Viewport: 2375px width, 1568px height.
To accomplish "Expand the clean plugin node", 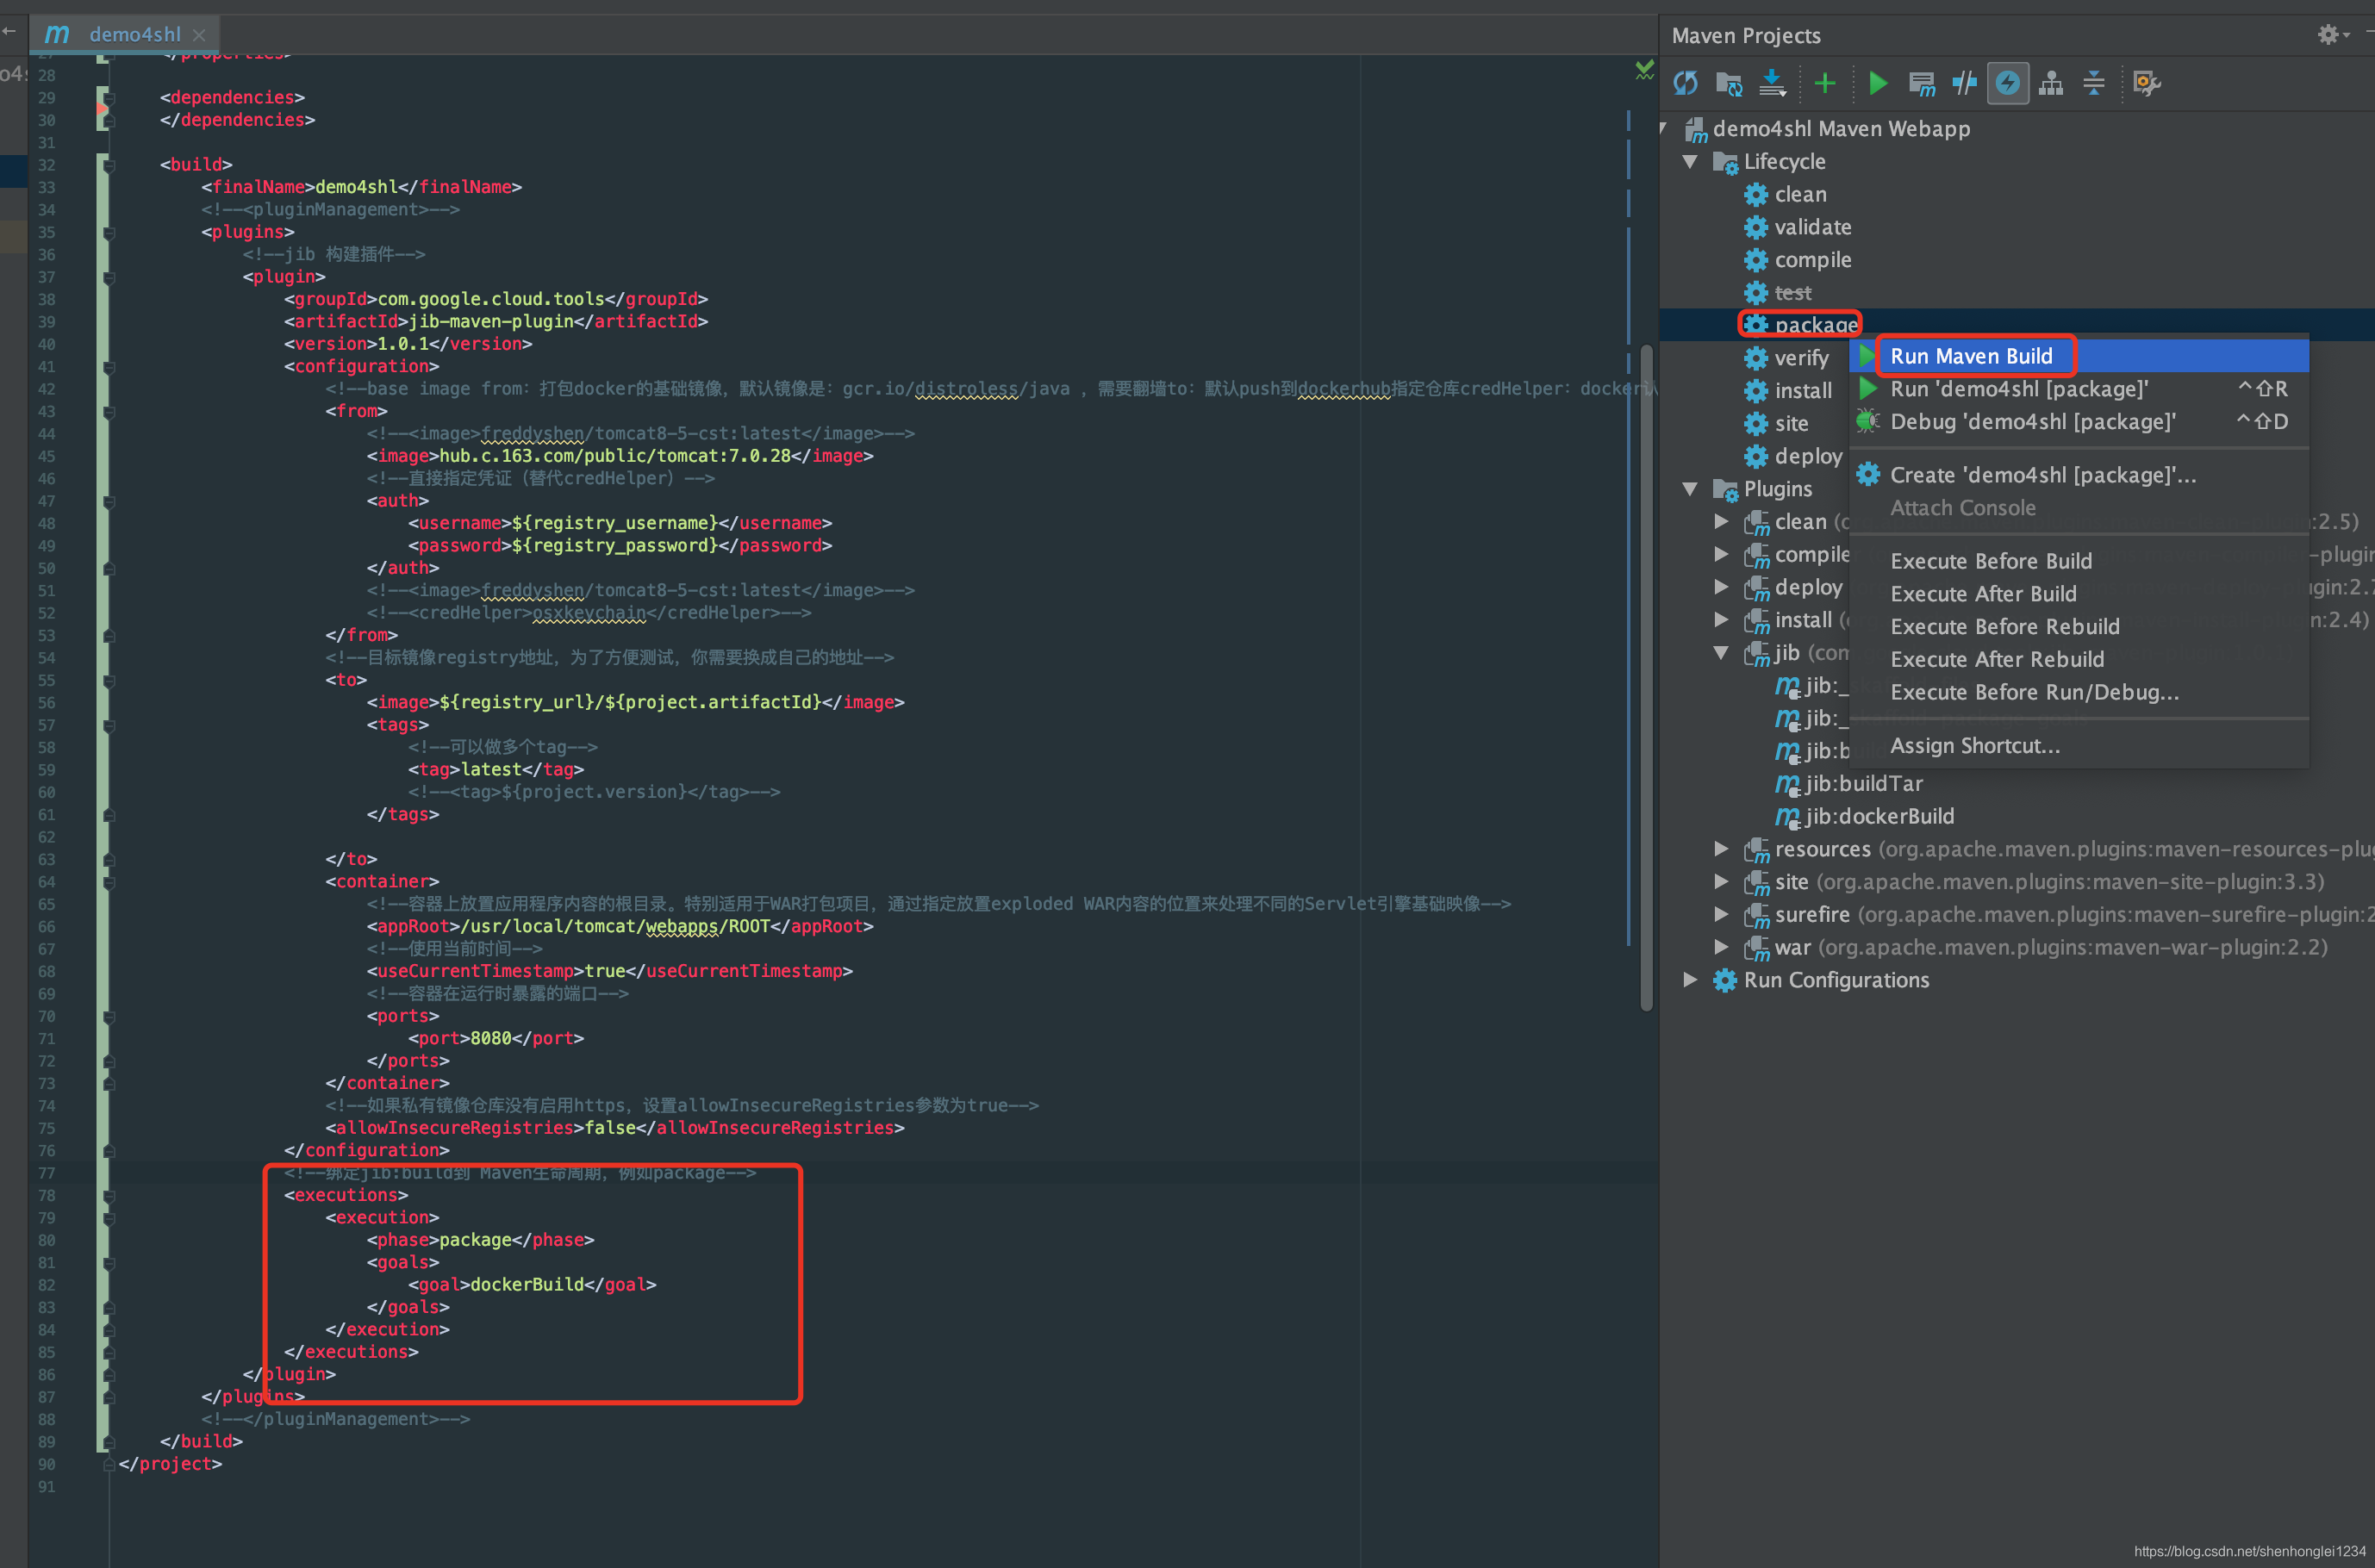I will point(1721,522).
